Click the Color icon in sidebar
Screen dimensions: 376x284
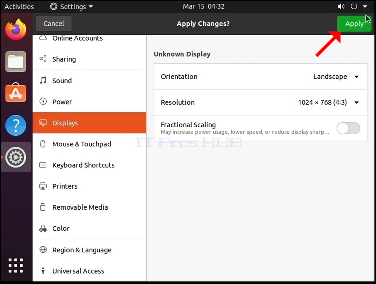[x=43, y=228]
